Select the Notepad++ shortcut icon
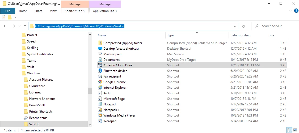299x133 pixels. 100,110
